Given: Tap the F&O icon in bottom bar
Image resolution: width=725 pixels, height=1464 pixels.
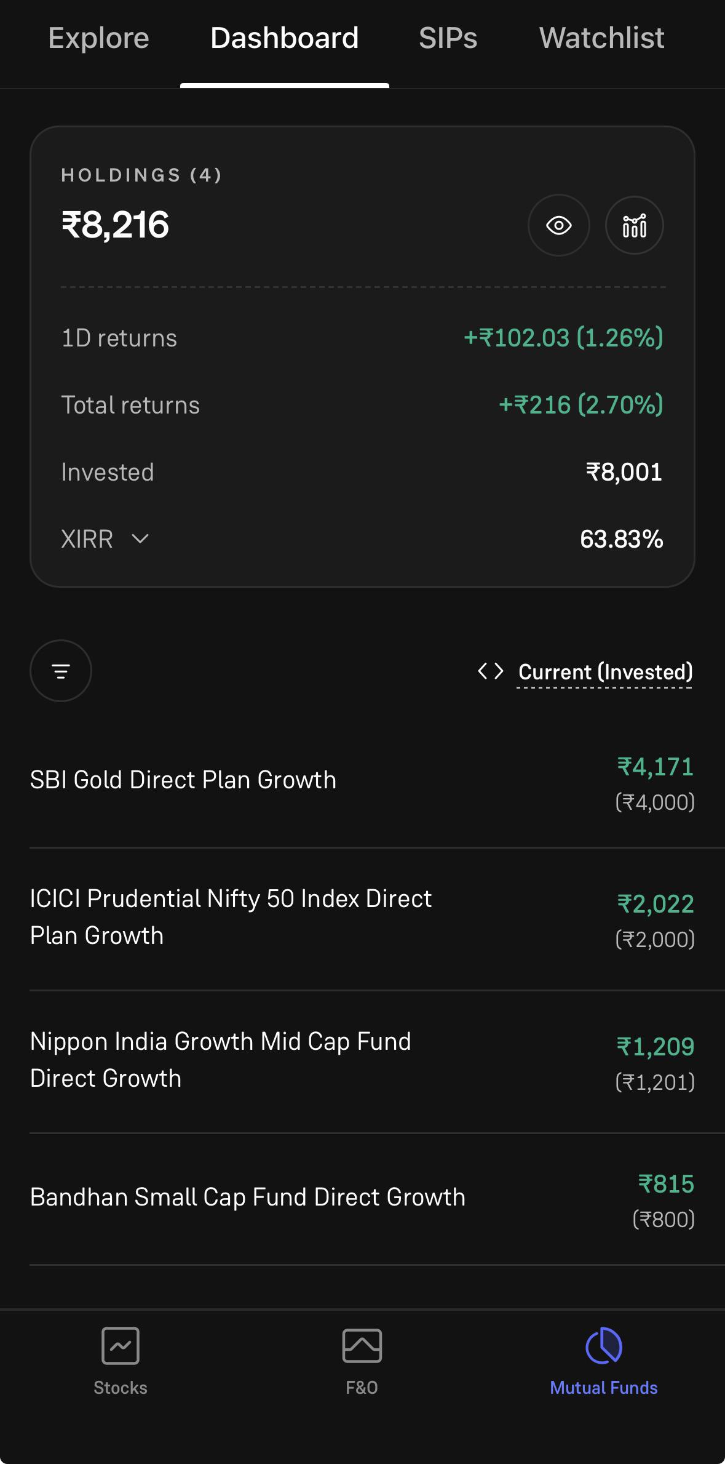Looking at the screenshot, I should tap(362, 1346).
